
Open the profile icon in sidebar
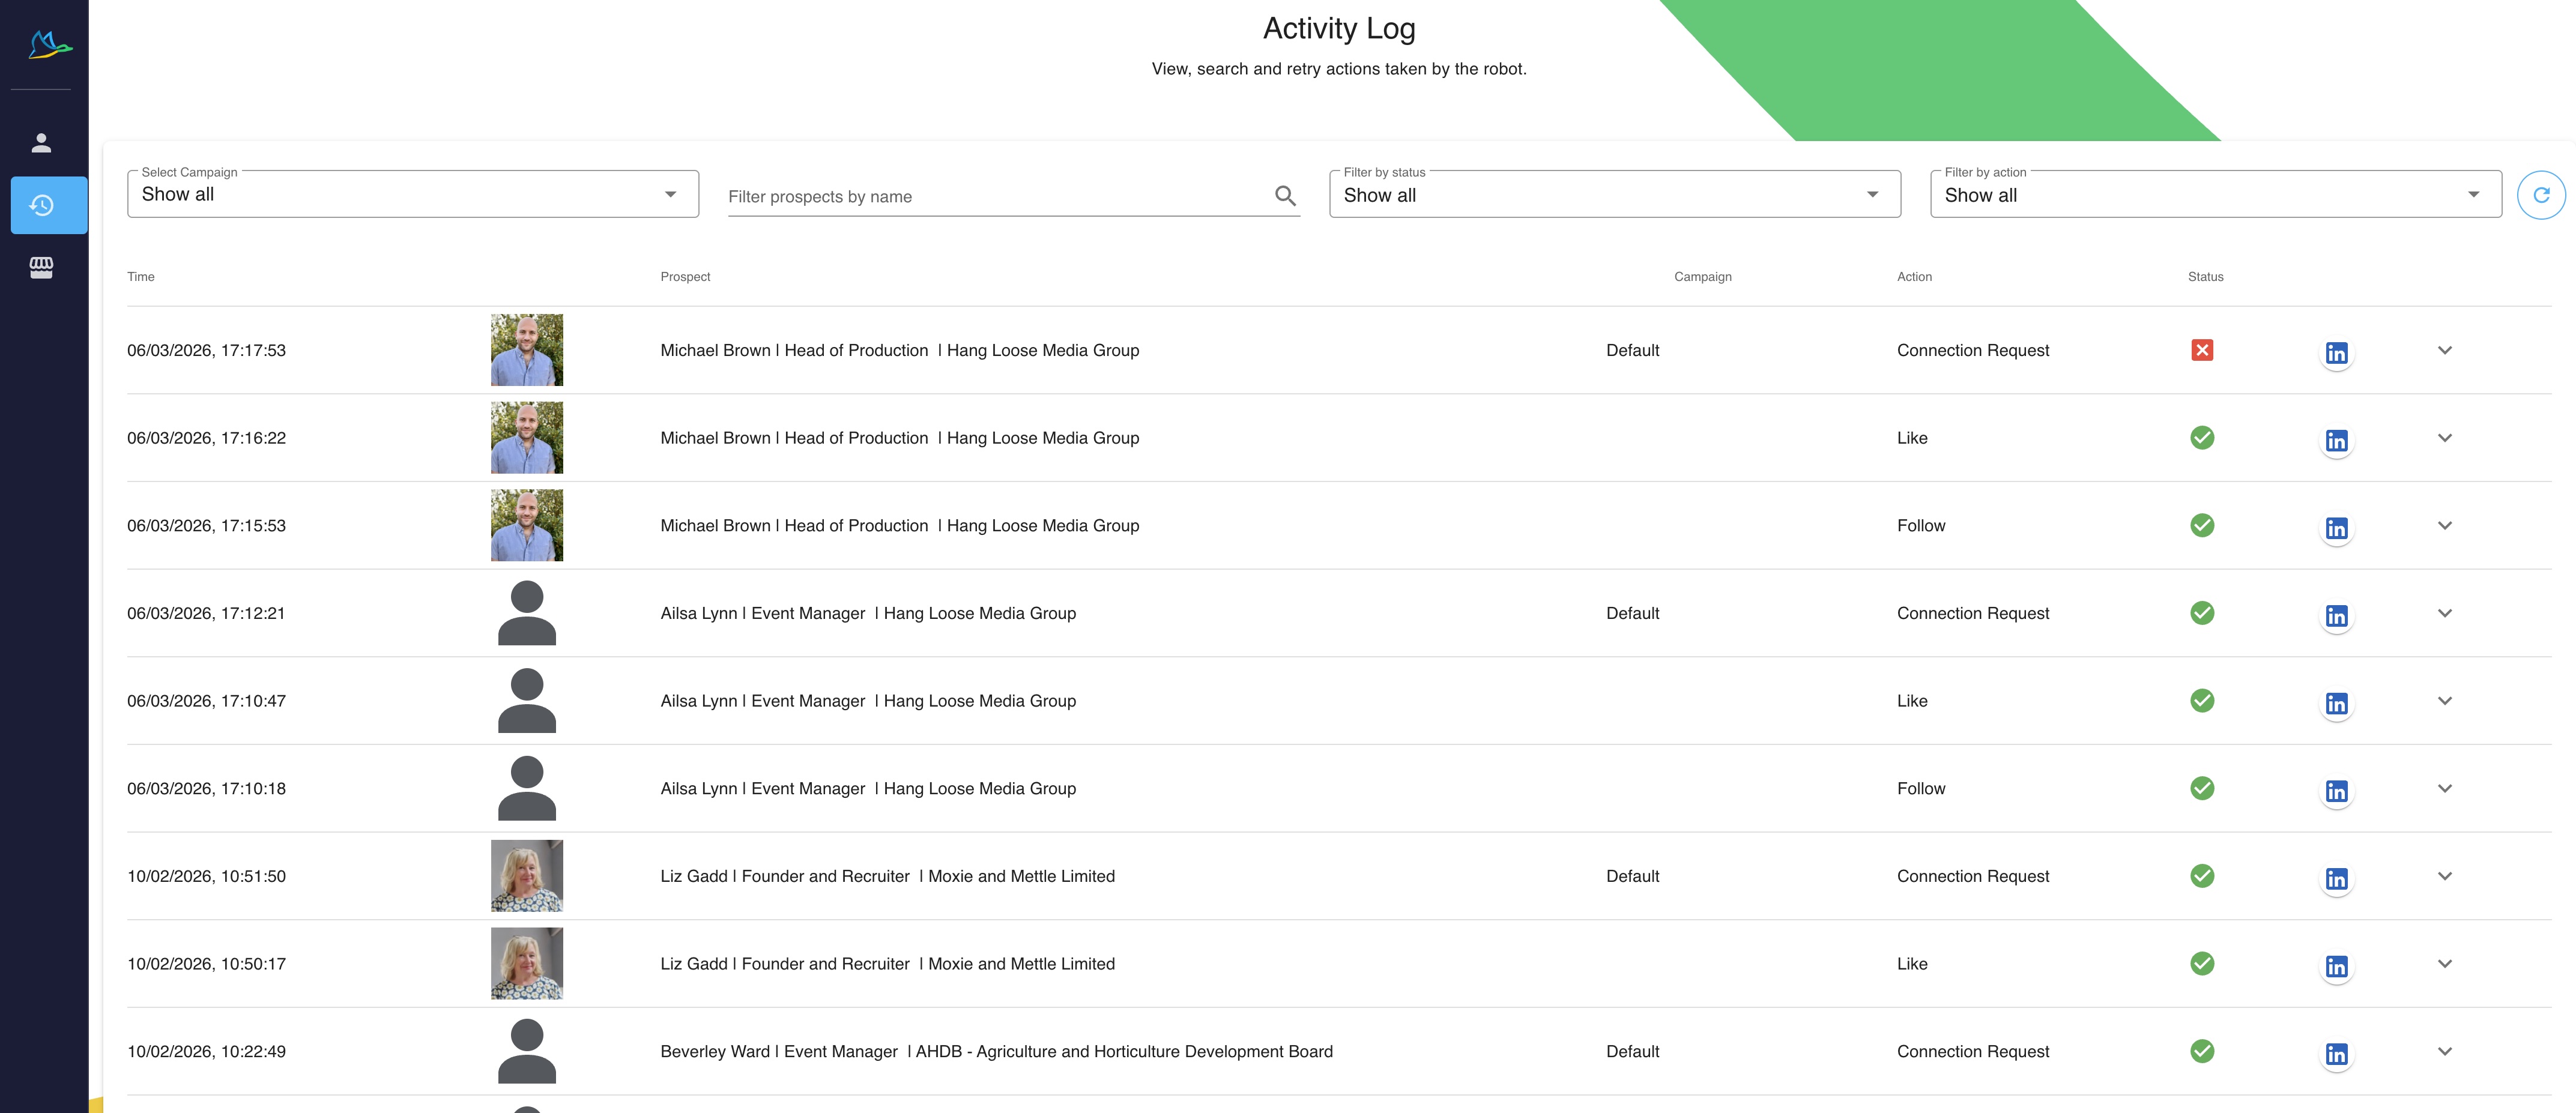pos(41,143)
